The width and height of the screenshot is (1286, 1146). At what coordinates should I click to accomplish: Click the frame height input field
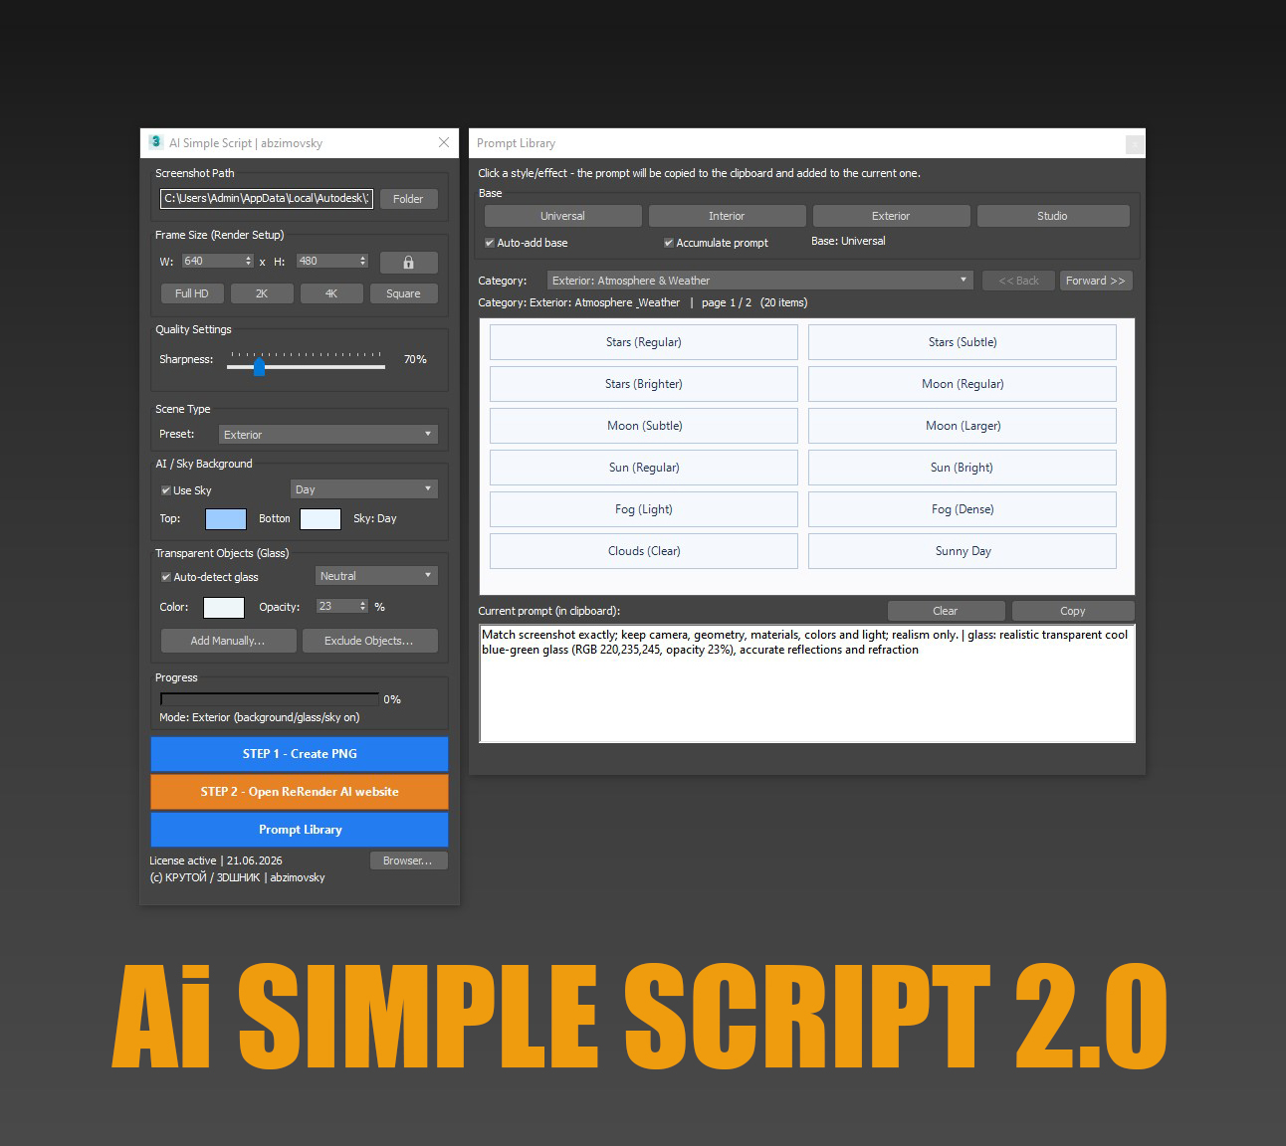tap(326, 261)
